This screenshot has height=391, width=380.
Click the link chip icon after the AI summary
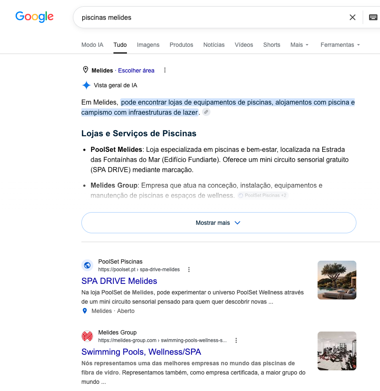[x=206, y=112]
